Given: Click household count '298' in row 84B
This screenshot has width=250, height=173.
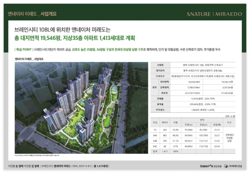Looking at the screenshot, I should tap(165, 141).
